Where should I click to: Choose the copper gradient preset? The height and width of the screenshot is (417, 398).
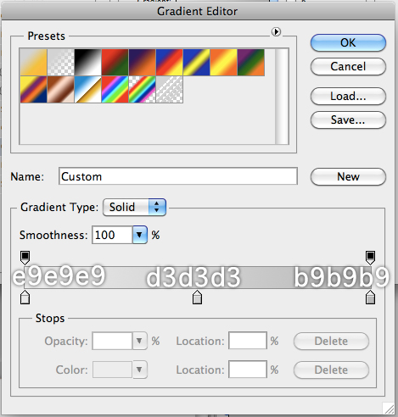point(61,90)
